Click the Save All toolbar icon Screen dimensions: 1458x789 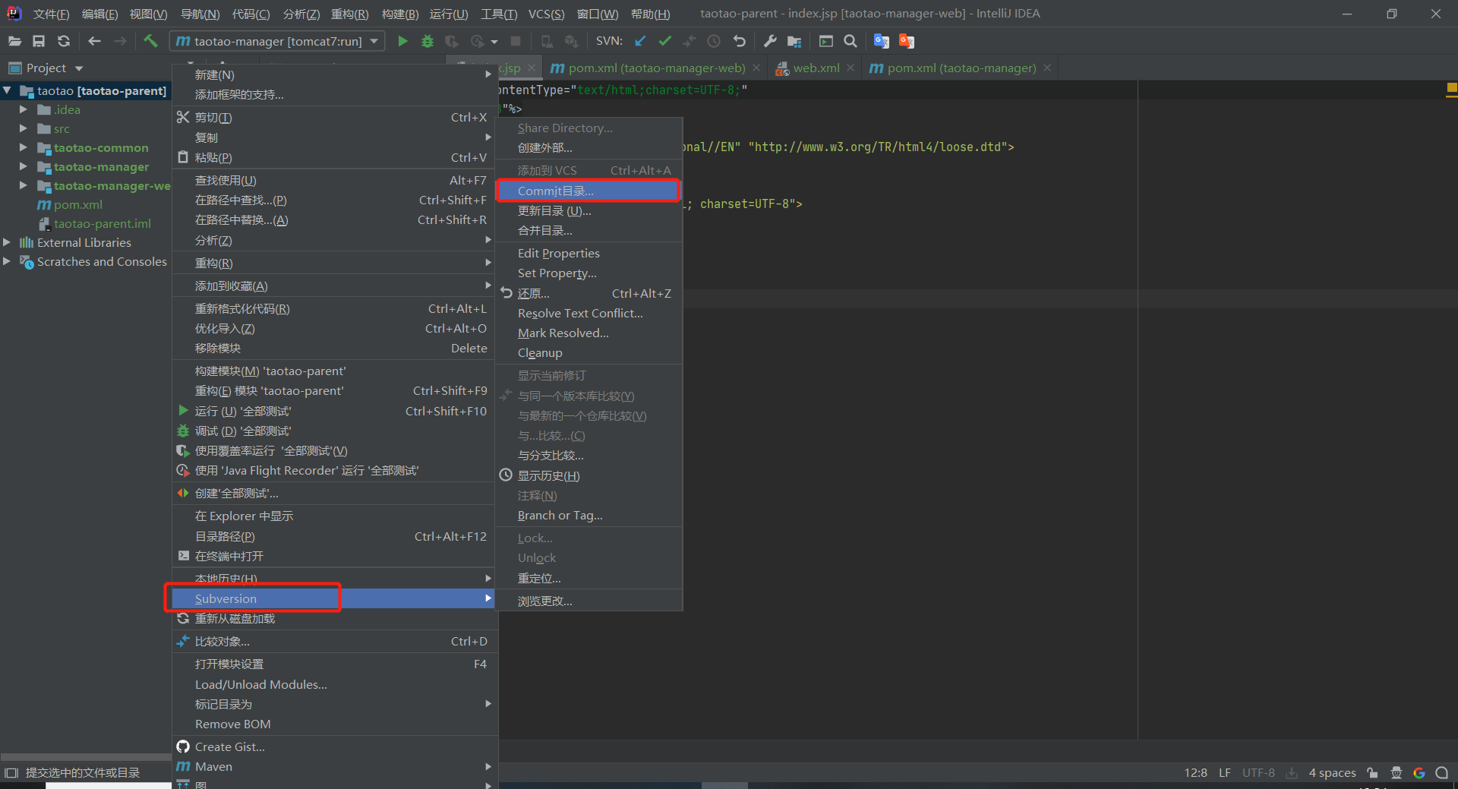coord(39,41)
